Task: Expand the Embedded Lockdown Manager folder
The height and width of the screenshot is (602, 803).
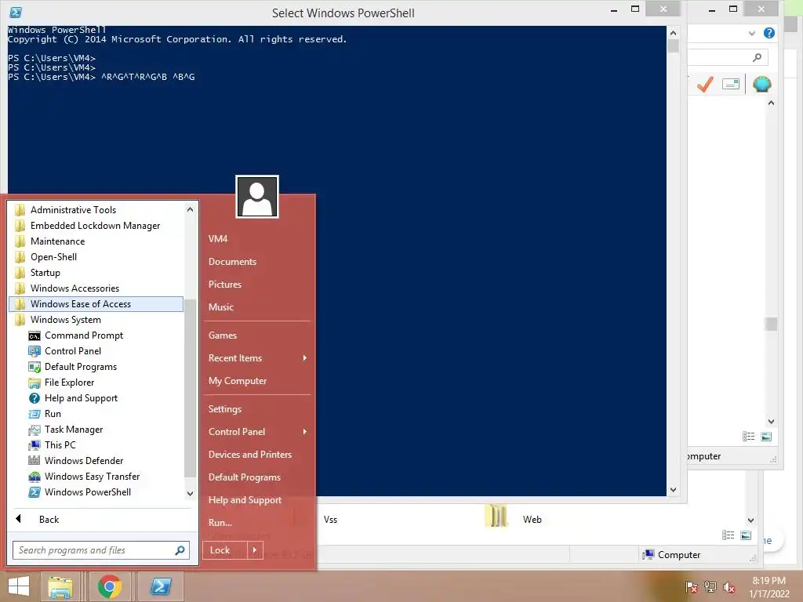Action: (x=96, y=226)
